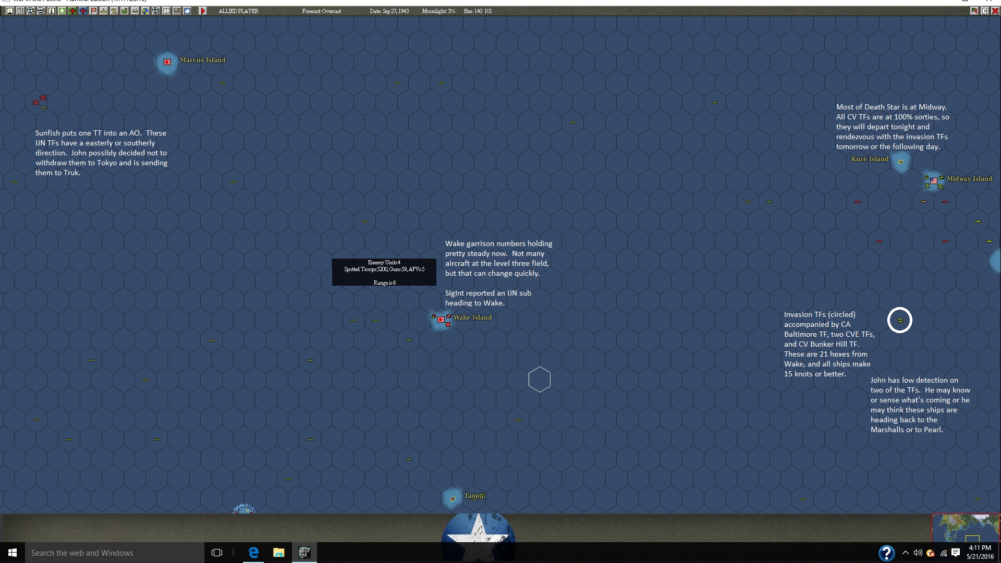This screenshot has height=563, width=1001.
Task: Click the 'Hex: 140 101' coordinates text
Action: tap(478, 11)
